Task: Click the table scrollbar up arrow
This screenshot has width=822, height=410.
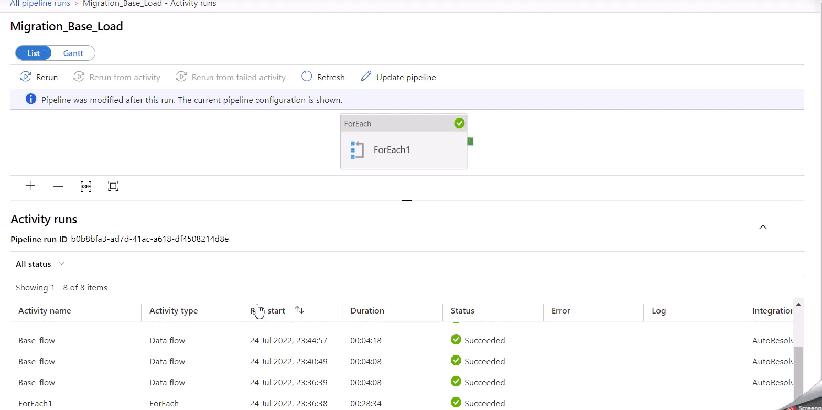Action: tap(799, 304)
